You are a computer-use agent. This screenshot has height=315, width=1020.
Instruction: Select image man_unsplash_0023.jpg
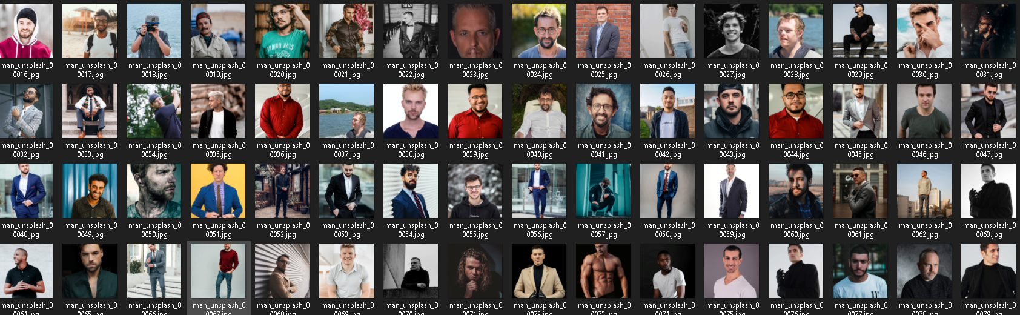pos(475,31)
